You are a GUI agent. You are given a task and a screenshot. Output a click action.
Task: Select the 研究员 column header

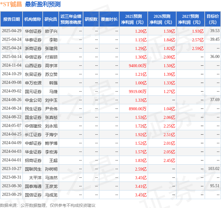click(x=51, y=19)
